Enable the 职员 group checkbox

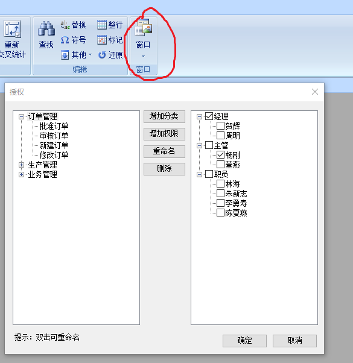209,174
